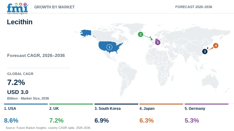This screenshot has height=131, width=234.
Task: Click purple map marker 5 for Germany
Action: [x=158, y=42]
